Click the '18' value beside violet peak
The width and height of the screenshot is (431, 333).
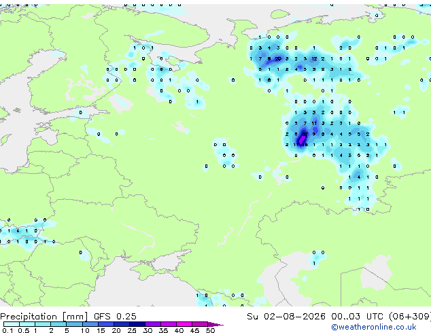pyautogui.click(x=305, y=145)
